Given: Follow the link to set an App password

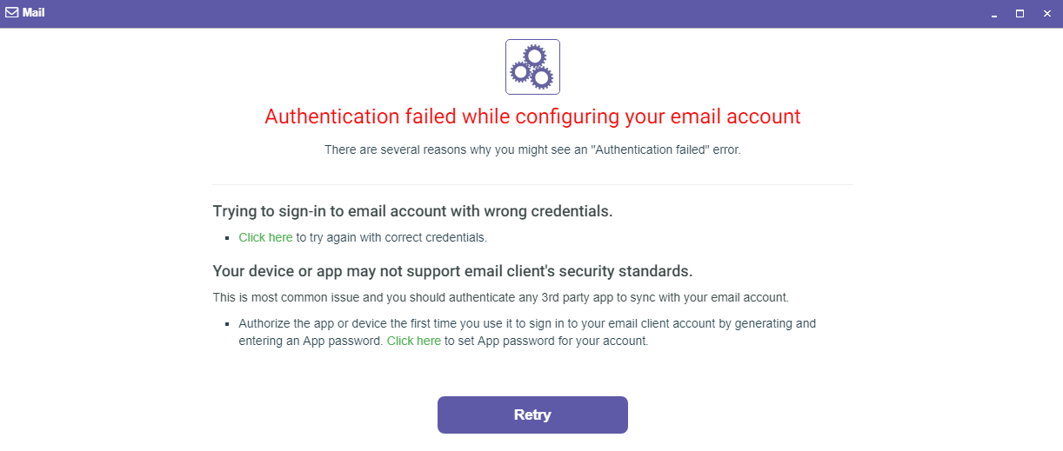Looking at the screenshot, I should point(414,342).
